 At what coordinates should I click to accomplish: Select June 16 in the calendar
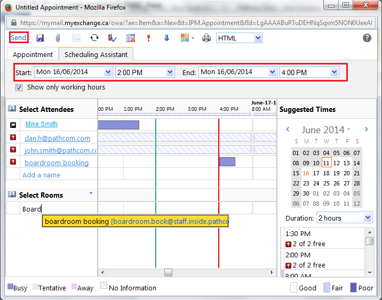click(x=306, y=173)
